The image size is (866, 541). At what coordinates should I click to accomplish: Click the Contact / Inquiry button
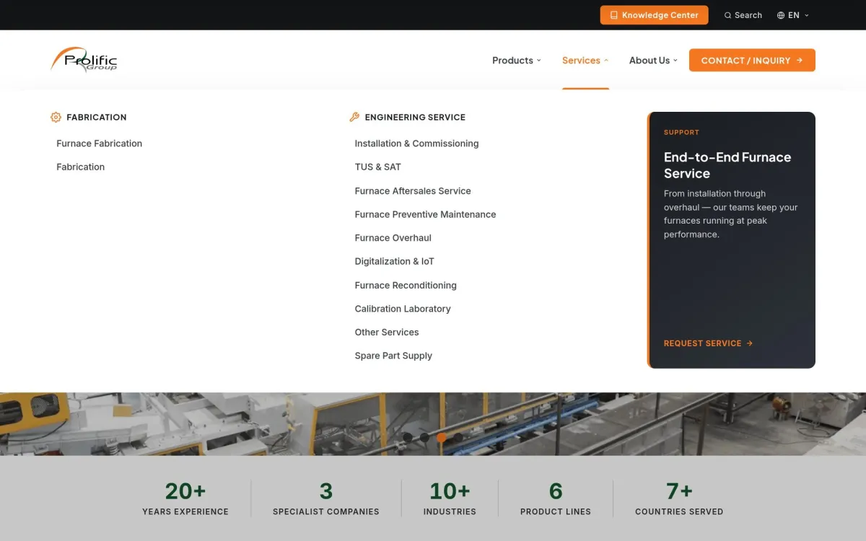click(x=752, y=61)
